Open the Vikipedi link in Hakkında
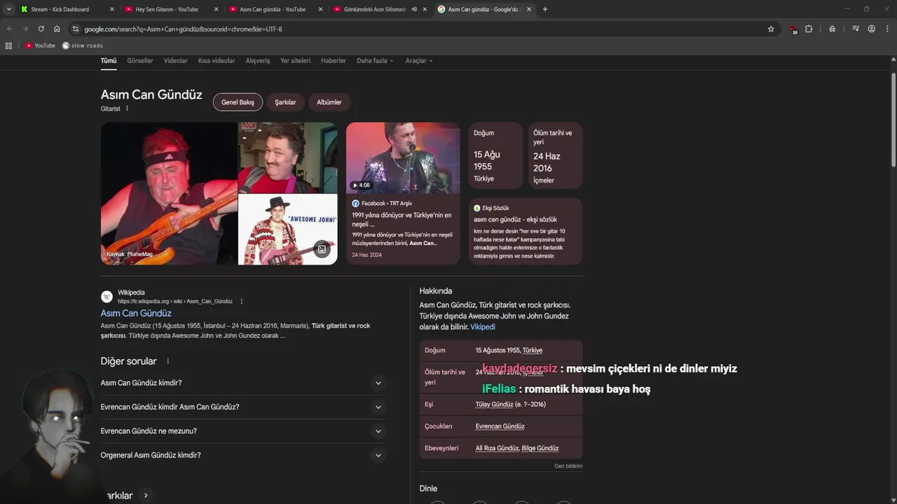 pyautogui.click(x=483, y=327)
